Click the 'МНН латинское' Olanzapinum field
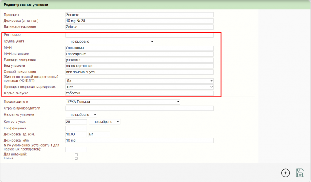311x182 pixels. 140,54
